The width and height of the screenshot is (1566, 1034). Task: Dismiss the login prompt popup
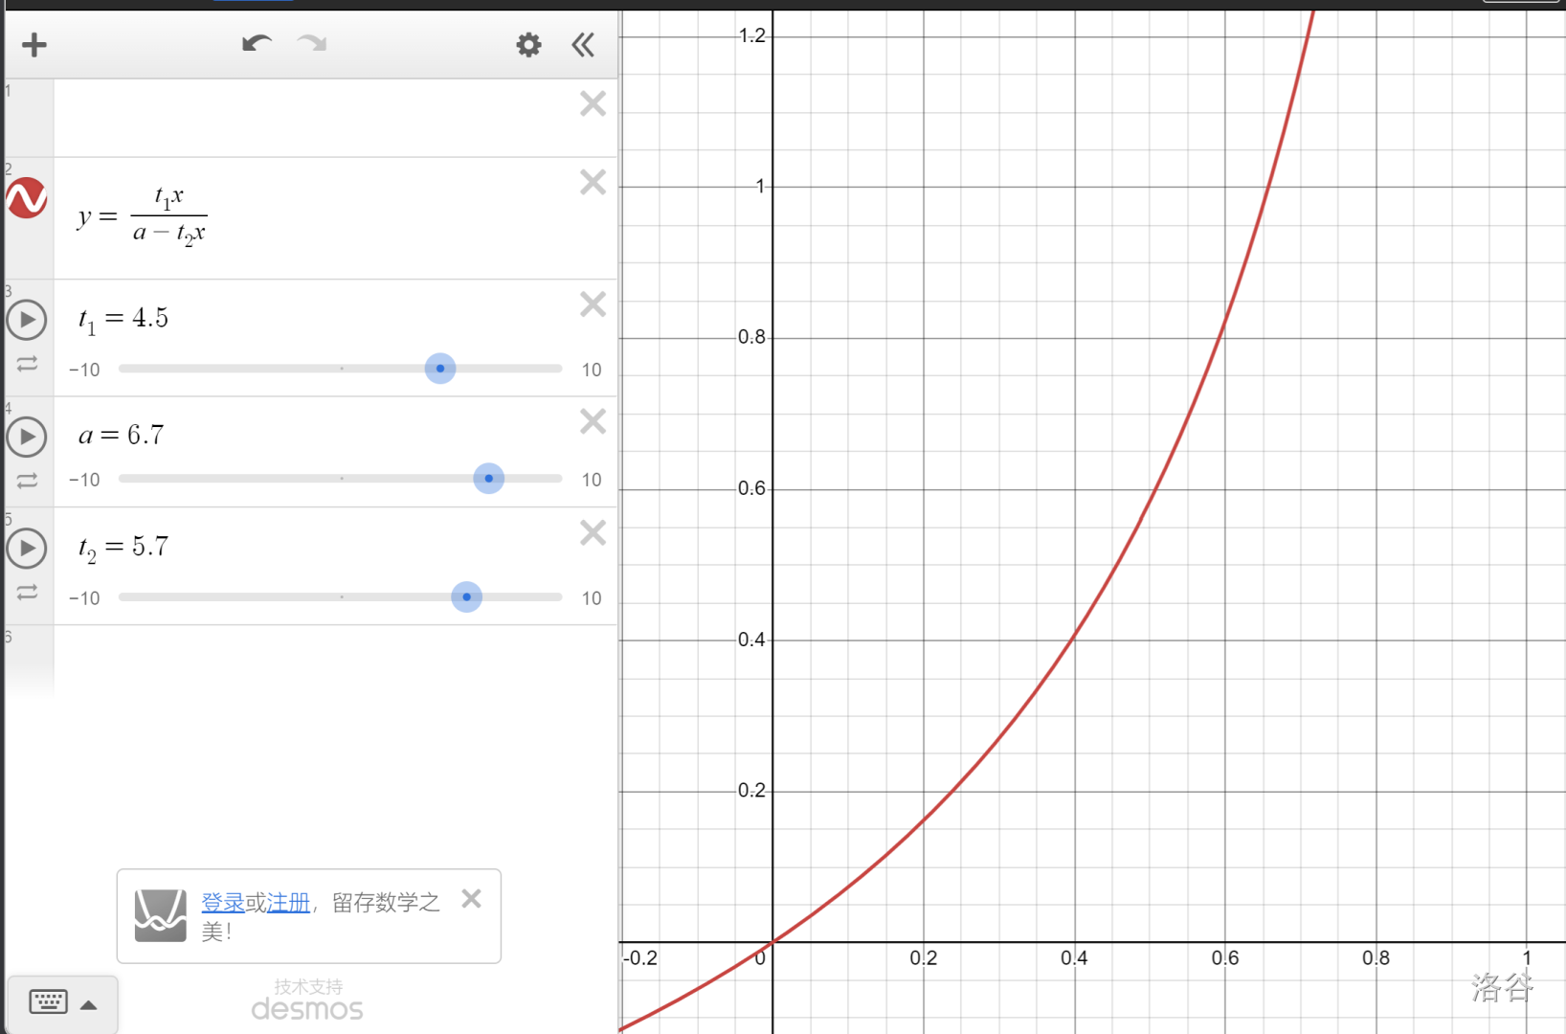coord(471,899)
